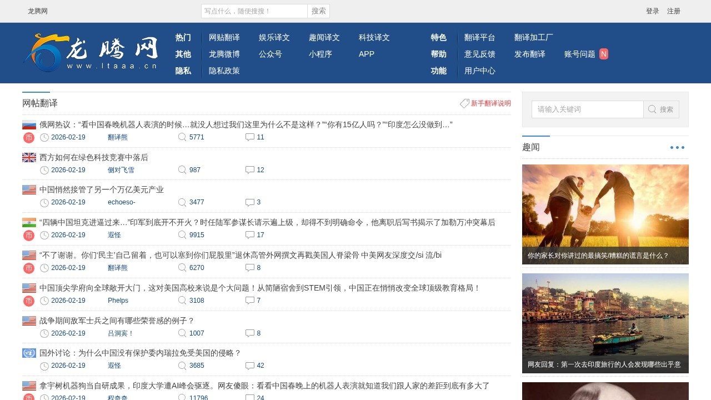Screen dimensions: 711x400
Task: Open translator 翻译熊's profile link
Action: [x=117, y=137]
